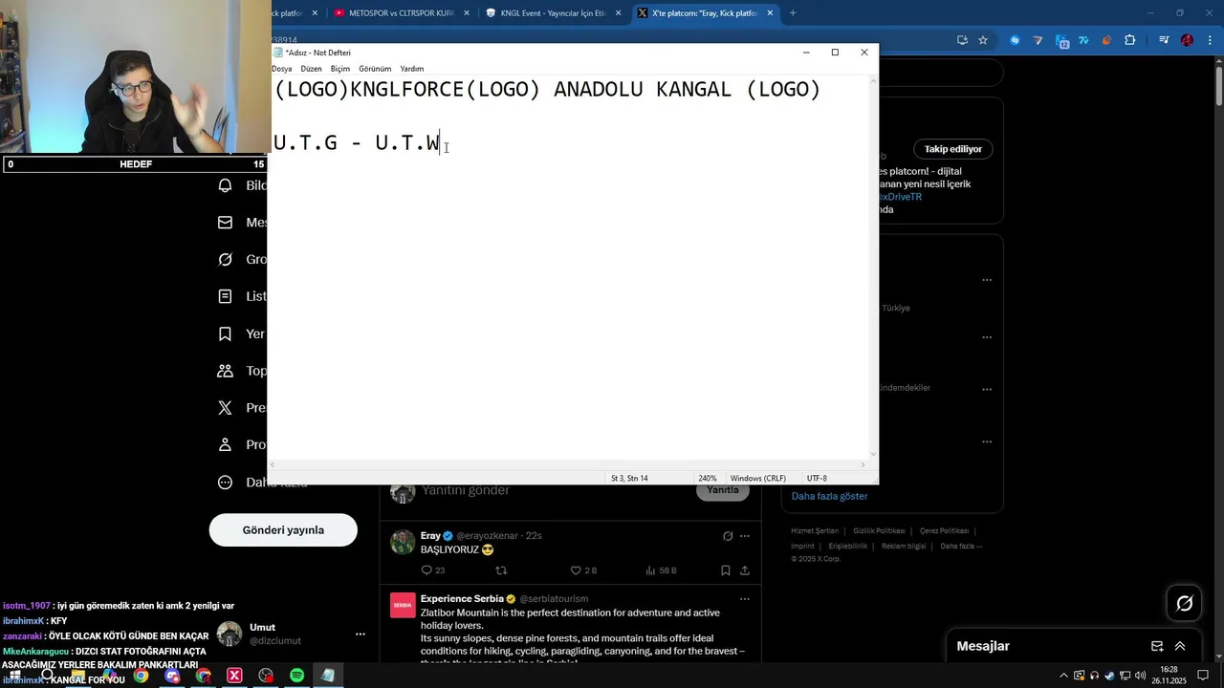Image resolution: width=1224 pixels, height=688 pixels.
Task: Open the Profil person icon in X sidebar
Action: (226, 444)
